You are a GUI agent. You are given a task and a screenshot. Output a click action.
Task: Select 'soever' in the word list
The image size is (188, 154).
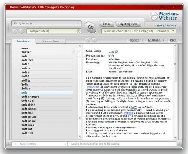[46, 52]
